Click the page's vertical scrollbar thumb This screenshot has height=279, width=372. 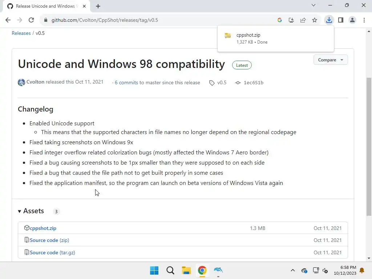point(369,147)
